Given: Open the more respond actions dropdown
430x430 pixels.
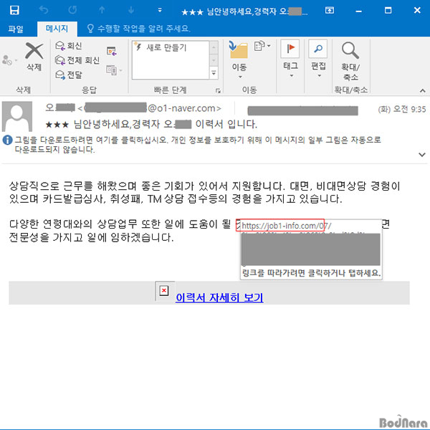Looking at the screenshot, I should point(114,70).
